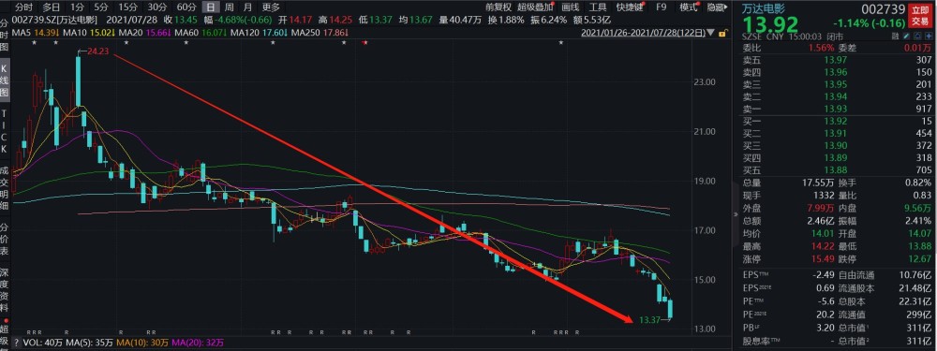This screenshot has height=351, width=937.
Task: Collapse the quote panel with the side arrow
Action: pyautogui.click(x=736, y=215)
